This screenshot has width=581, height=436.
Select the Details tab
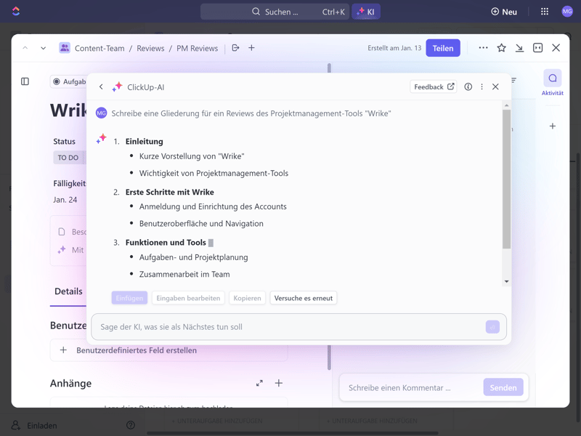tap(68, 291)
